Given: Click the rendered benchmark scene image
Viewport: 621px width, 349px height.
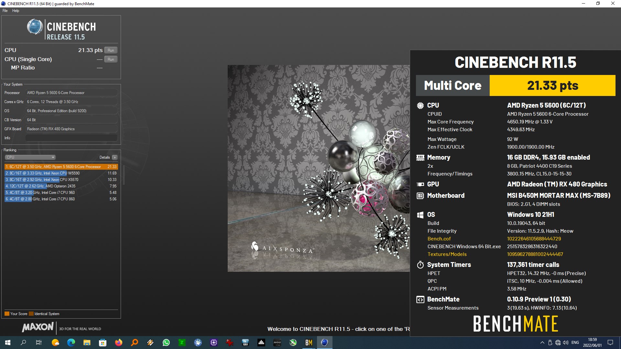Looking at the screenshot, I should point(319,168).
